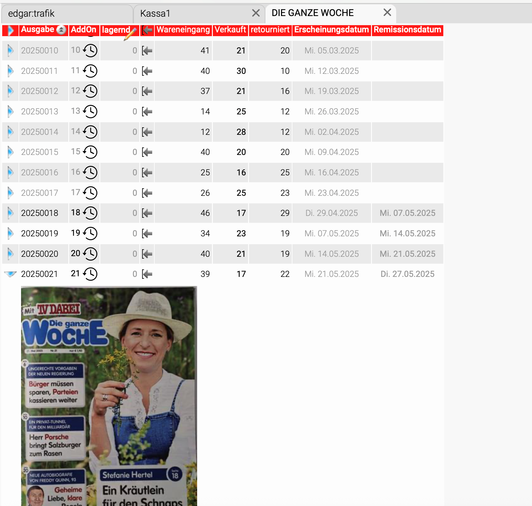Click goods-receipt arrow icon in row 20250010
The width and height of the screenshot is (532, 506).
point(147,51)
